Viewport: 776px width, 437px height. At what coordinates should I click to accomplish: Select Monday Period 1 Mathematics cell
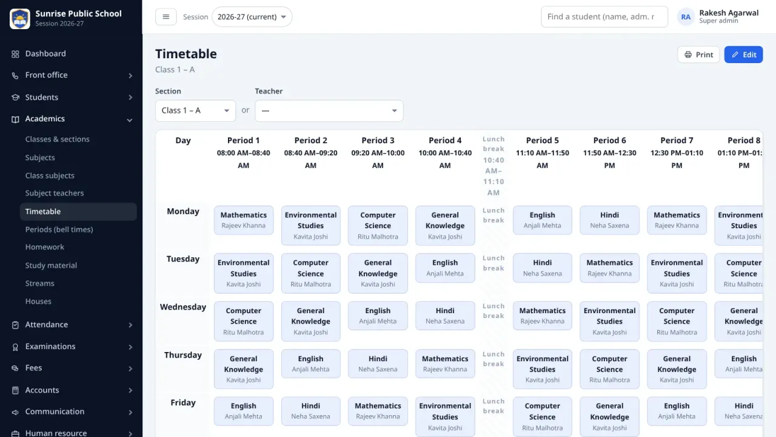[244, 220]
